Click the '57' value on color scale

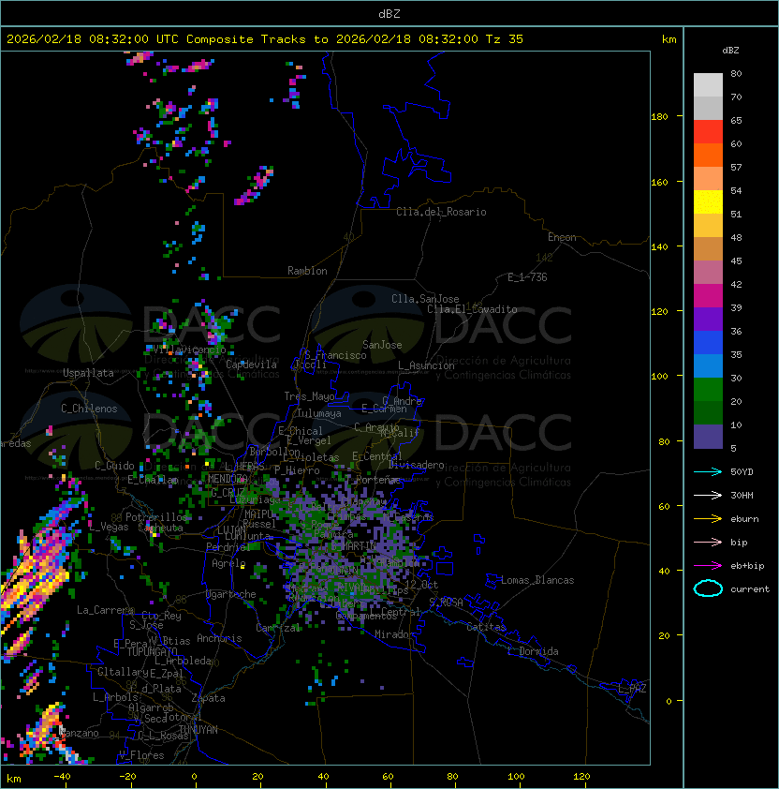736,167
